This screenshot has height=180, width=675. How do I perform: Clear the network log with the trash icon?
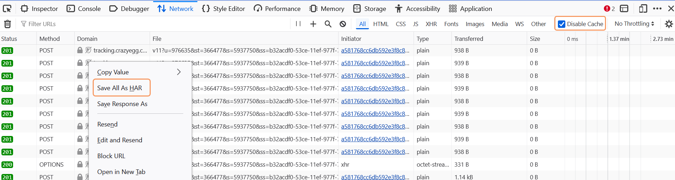point(7,24)
